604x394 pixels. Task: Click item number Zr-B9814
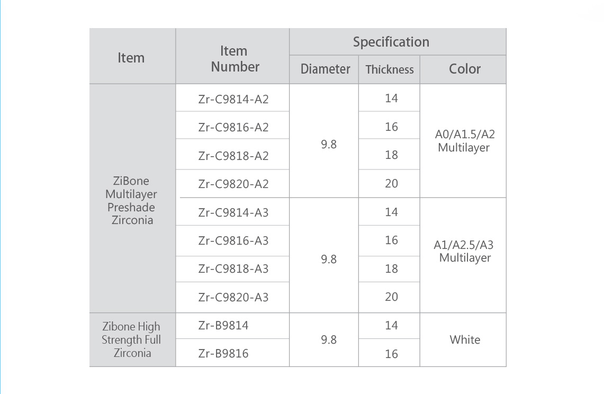tap(223, 325)
